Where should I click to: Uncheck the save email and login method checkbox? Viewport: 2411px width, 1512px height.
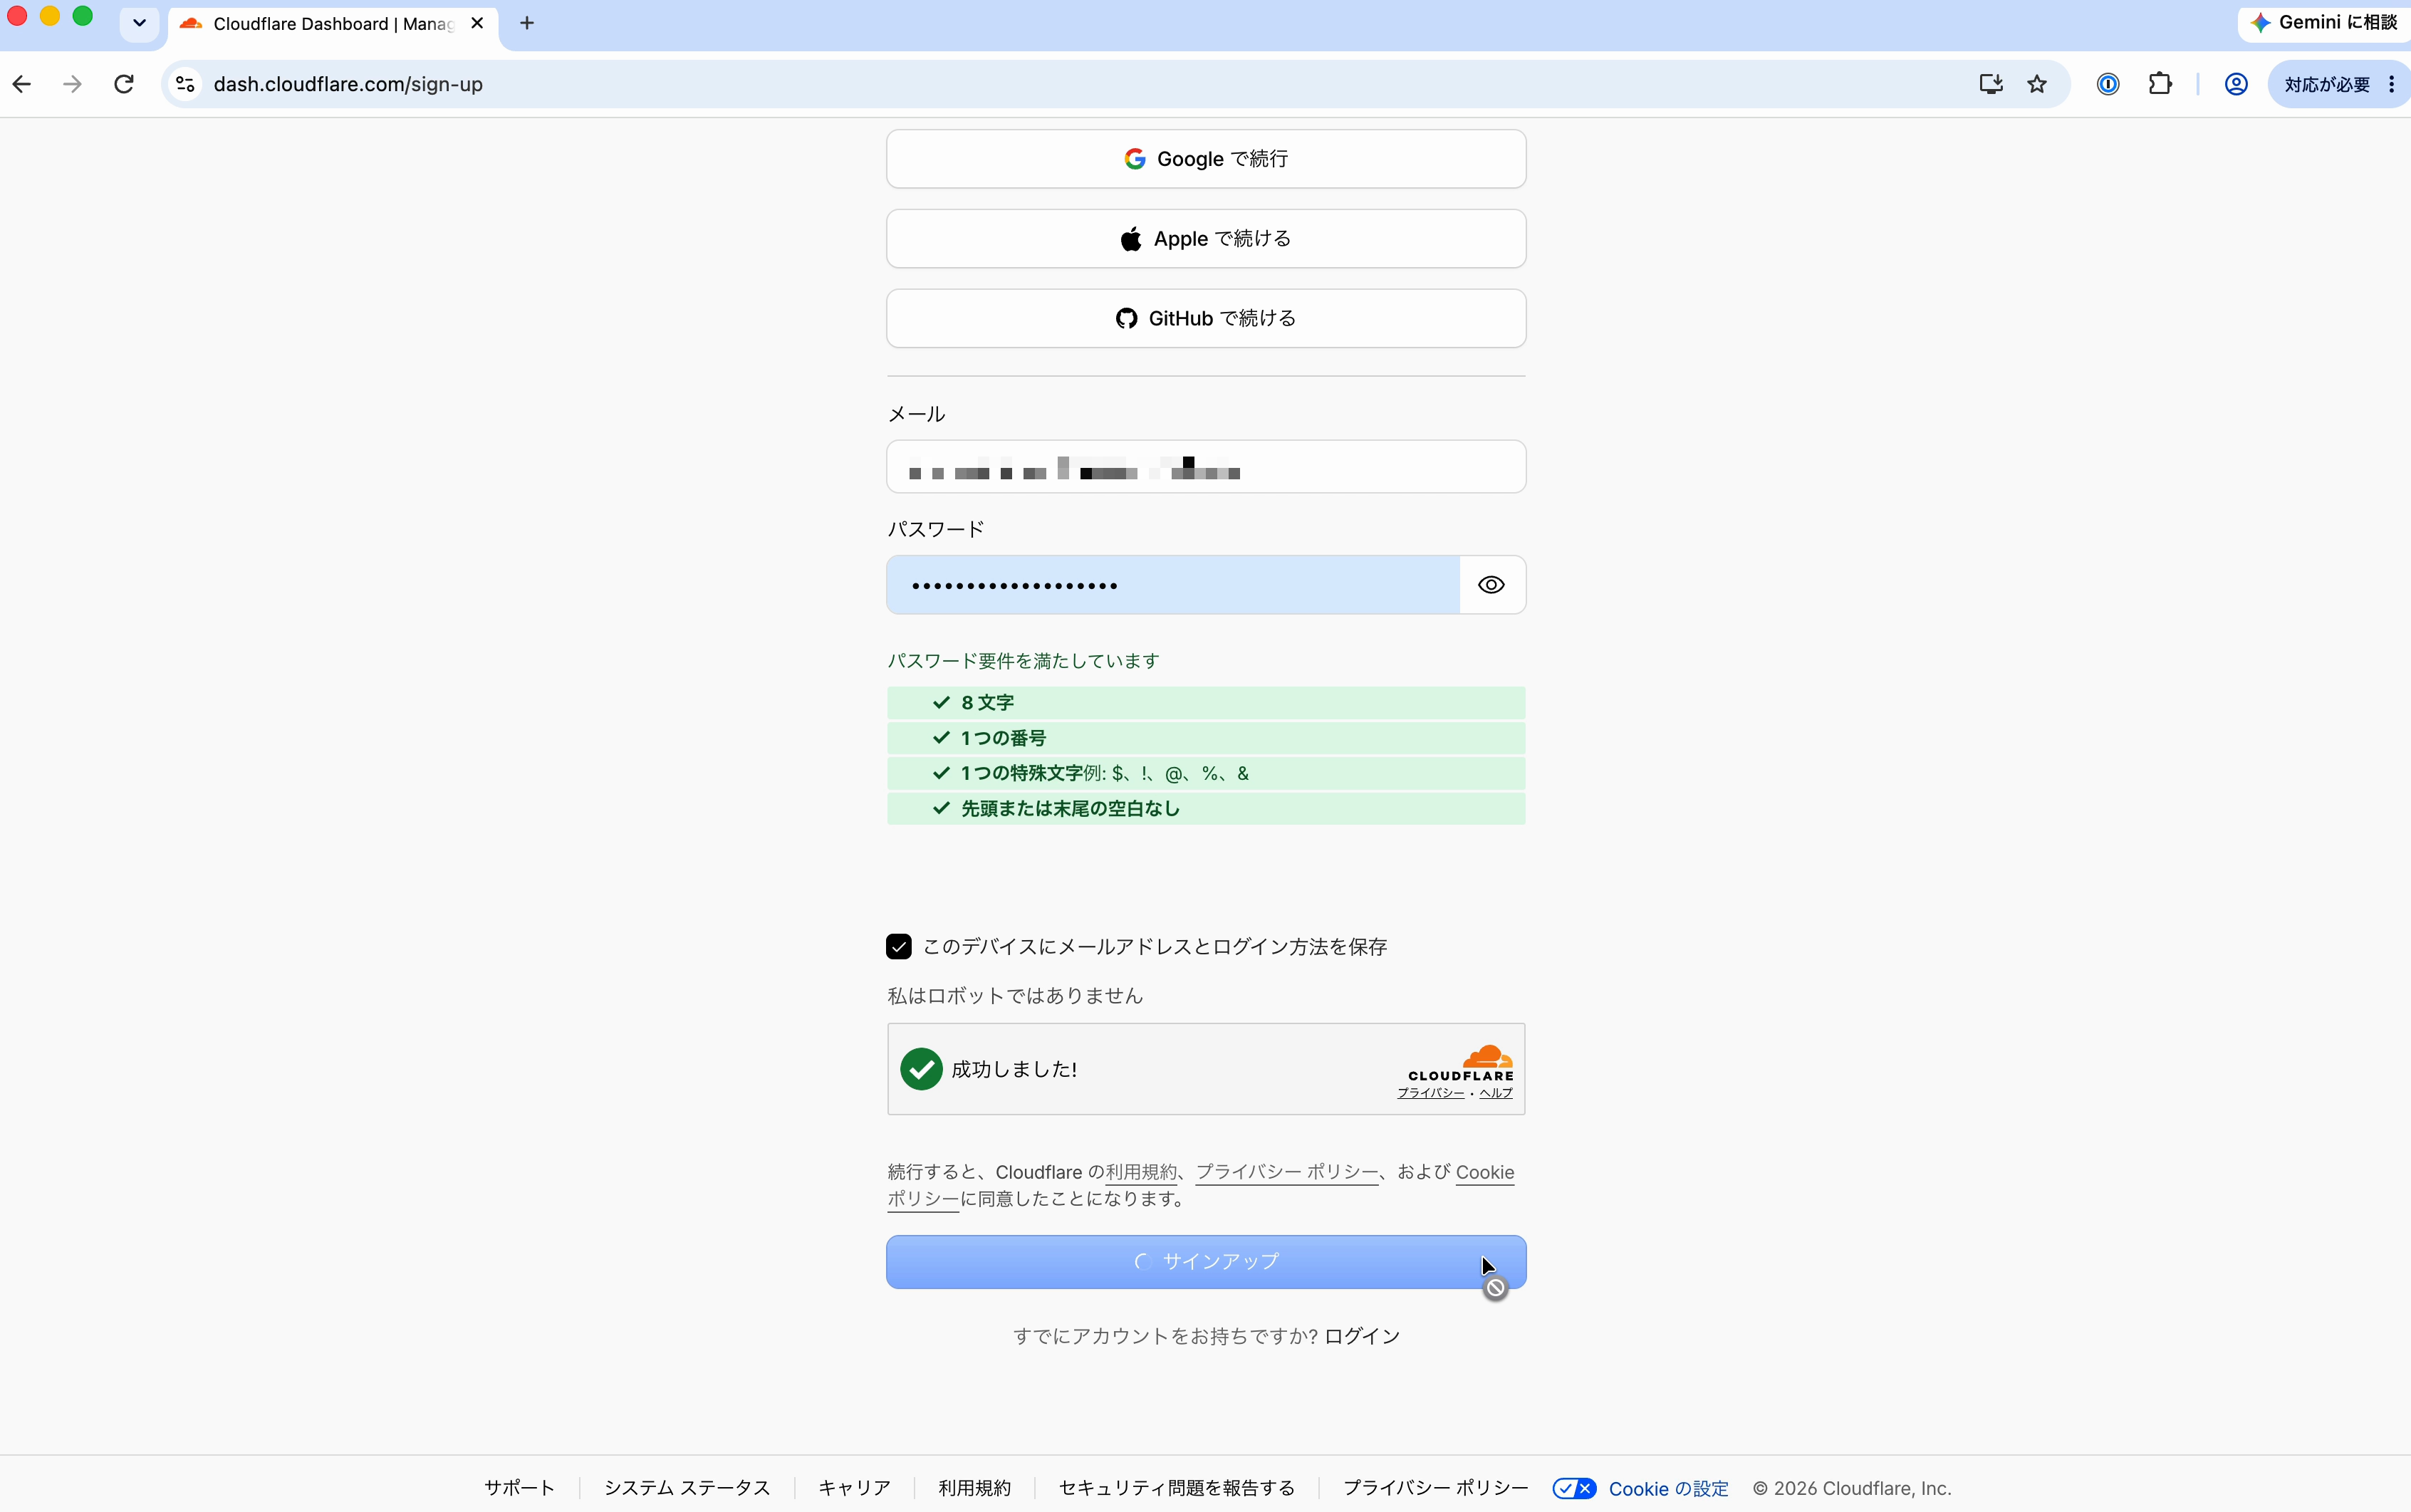pos(898,947)
